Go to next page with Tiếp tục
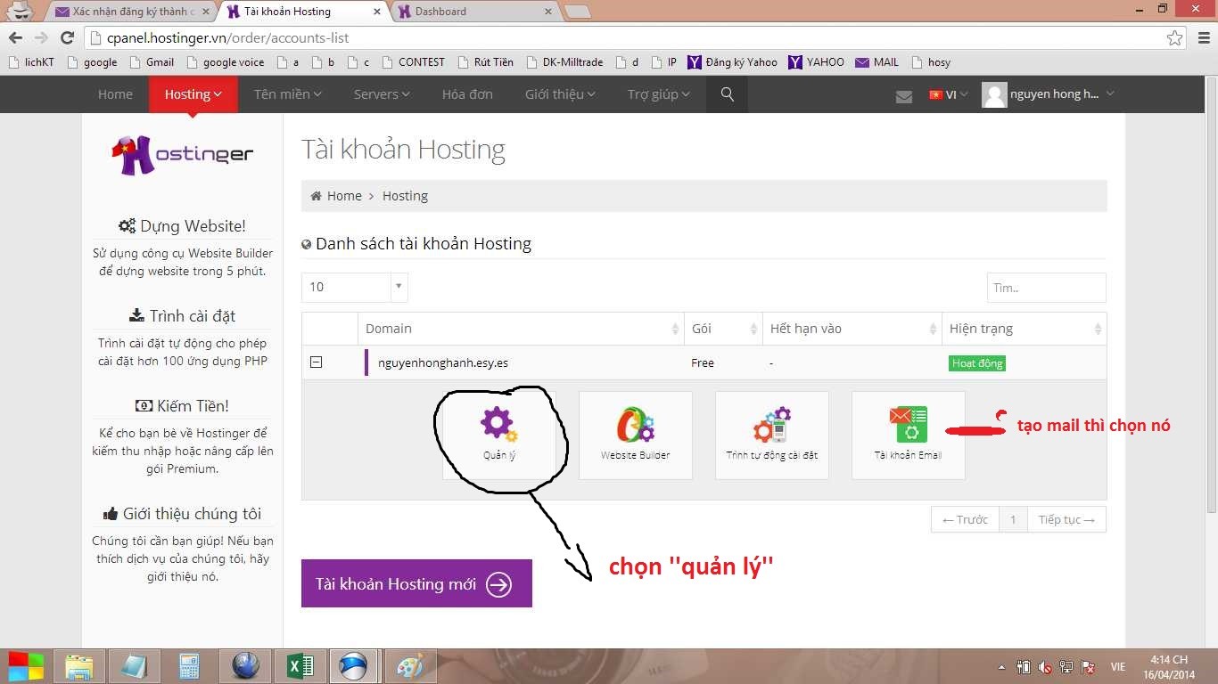The image size is (1218, 684). click(1066, 519)
